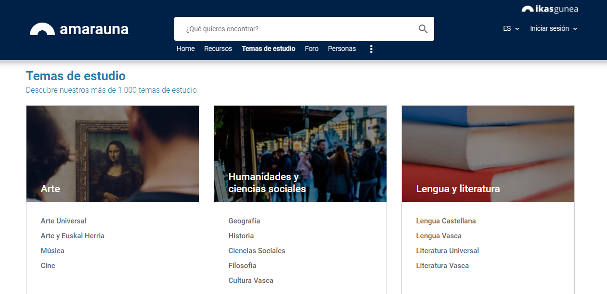Click the amarauna logo

79,29
